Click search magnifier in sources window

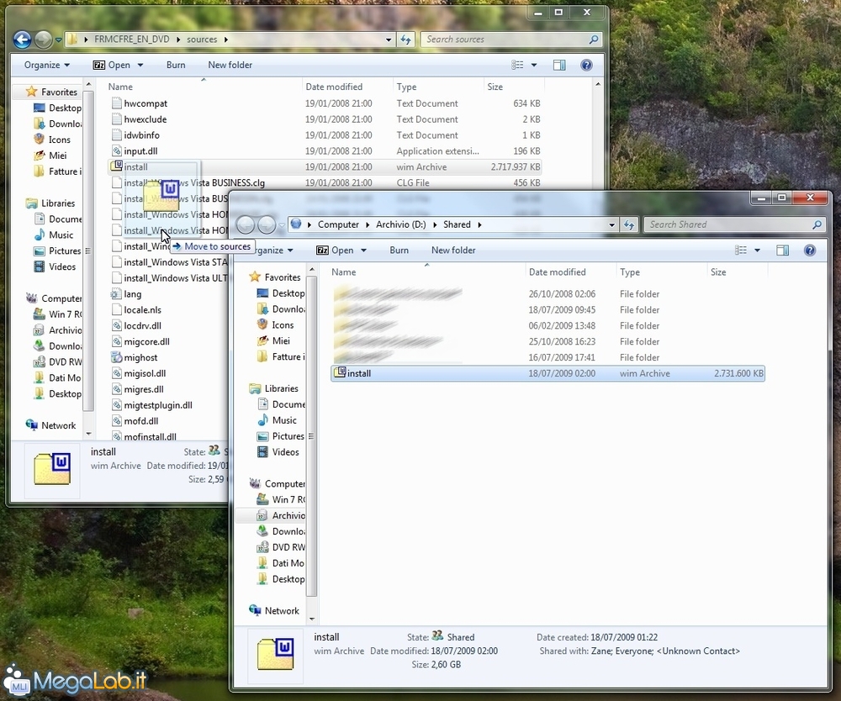point(594,40)
